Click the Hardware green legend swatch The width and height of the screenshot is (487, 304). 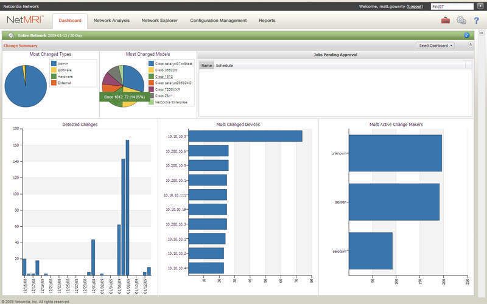54,77
